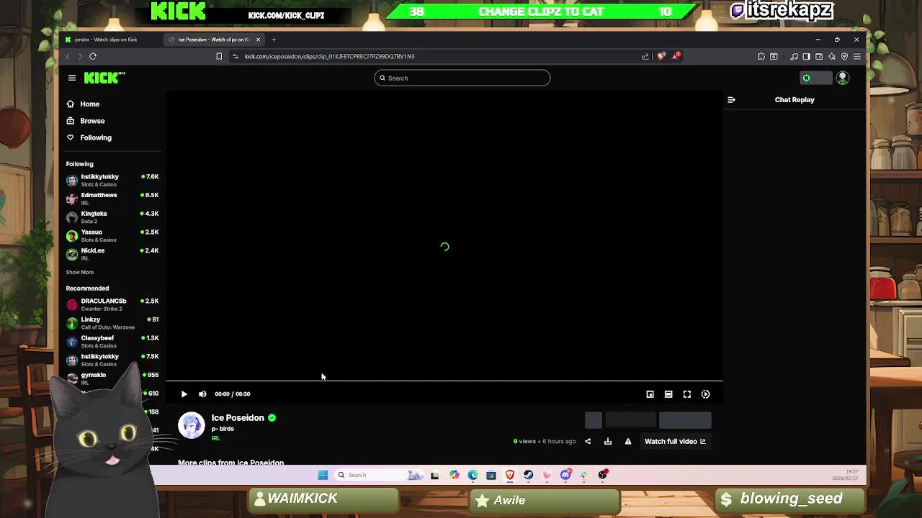
Task: Open NickLee IRL channel
Action: (x=112, y=254)
